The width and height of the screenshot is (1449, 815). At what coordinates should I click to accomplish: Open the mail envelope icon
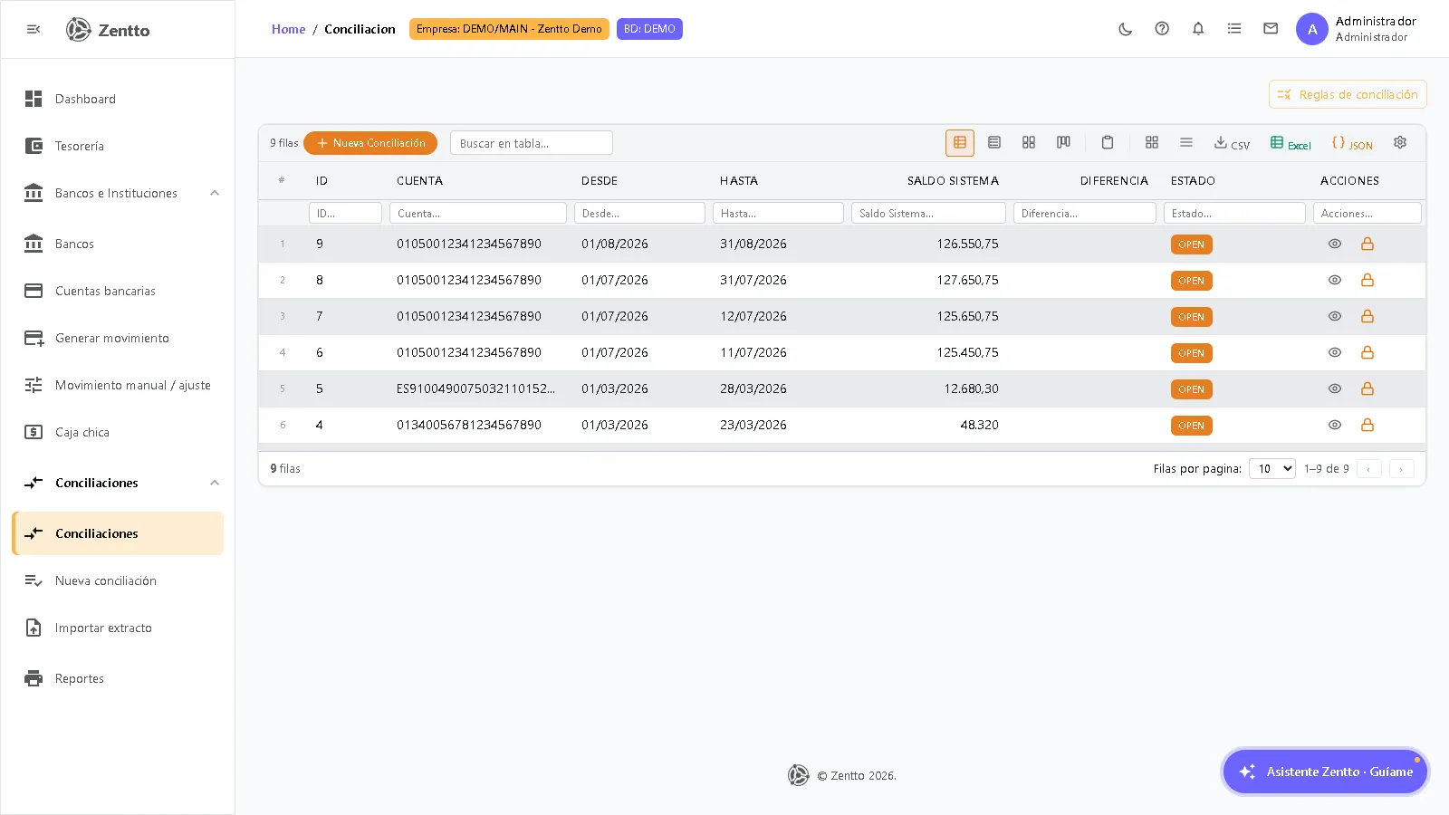pyautogui.click(x=1271, y=29)
